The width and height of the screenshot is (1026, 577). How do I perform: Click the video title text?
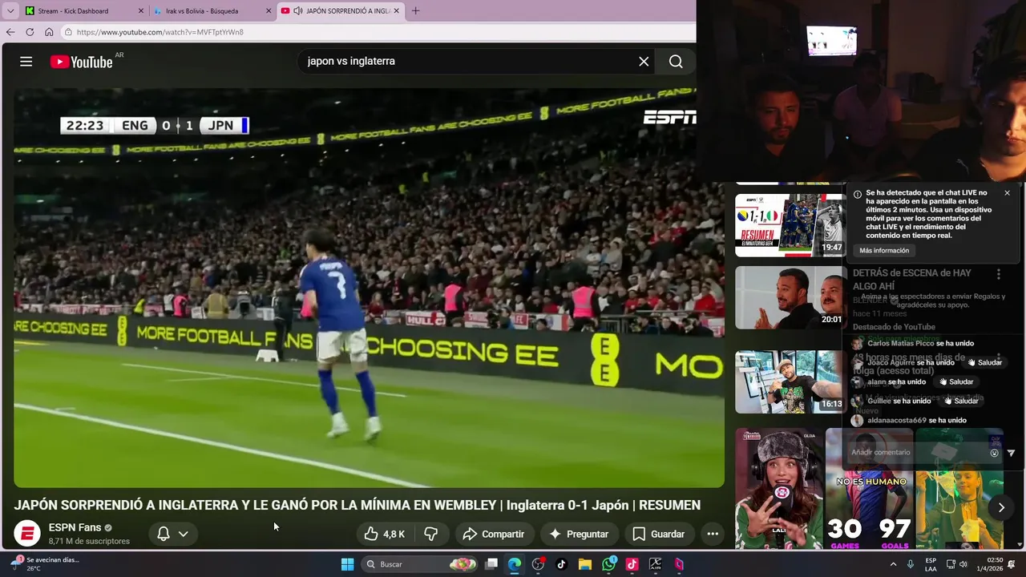(357, 505)
